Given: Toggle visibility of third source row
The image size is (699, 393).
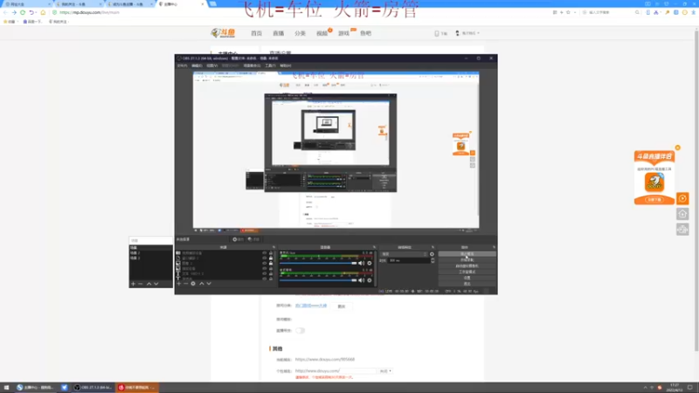Looking at the screenshot, I should point(265,264).
